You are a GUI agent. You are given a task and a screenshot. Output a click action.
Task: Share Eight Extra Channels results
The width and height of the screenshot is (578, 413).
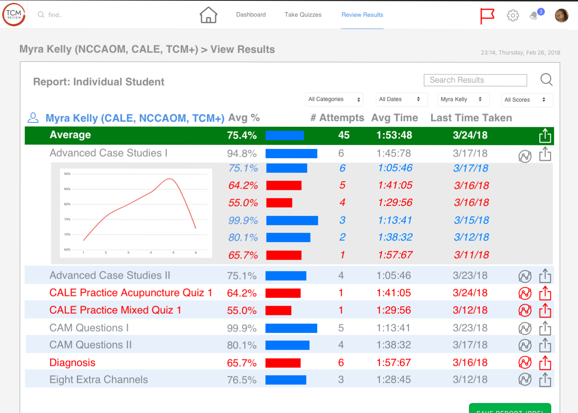pos(545,380)
